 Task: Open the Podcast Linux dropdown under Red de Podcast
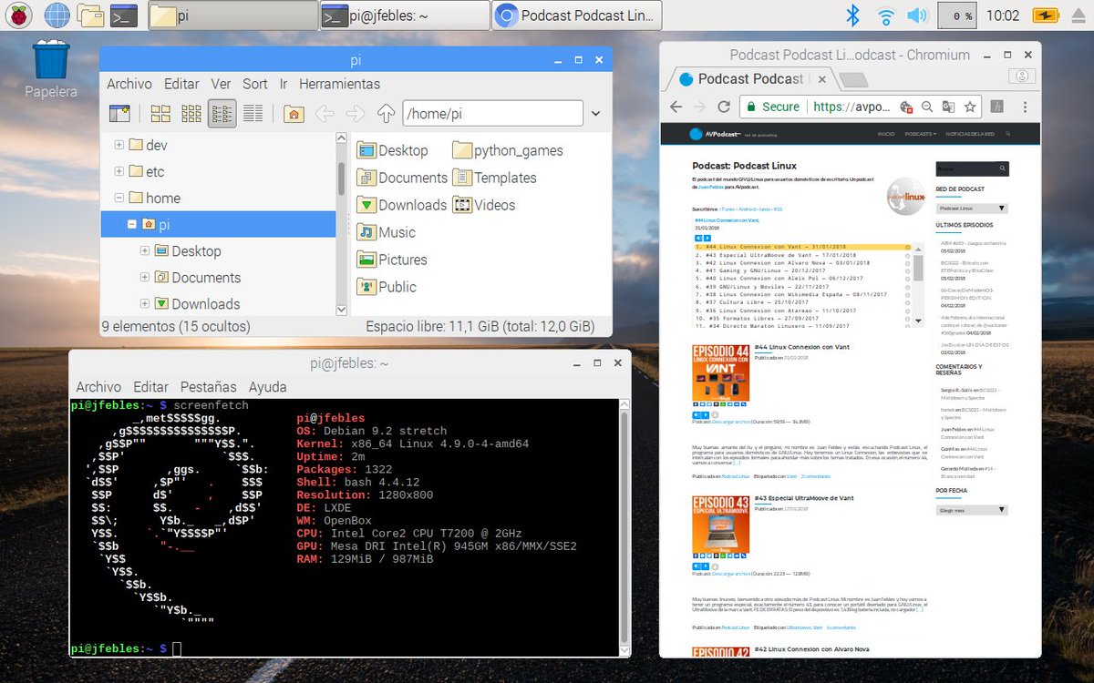pos(972,209)
